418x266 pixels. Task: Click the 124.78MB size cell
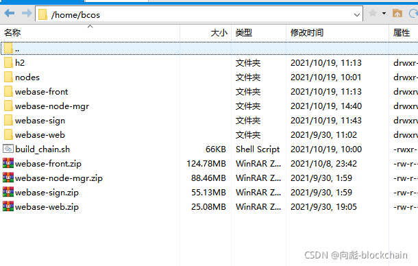206,164
